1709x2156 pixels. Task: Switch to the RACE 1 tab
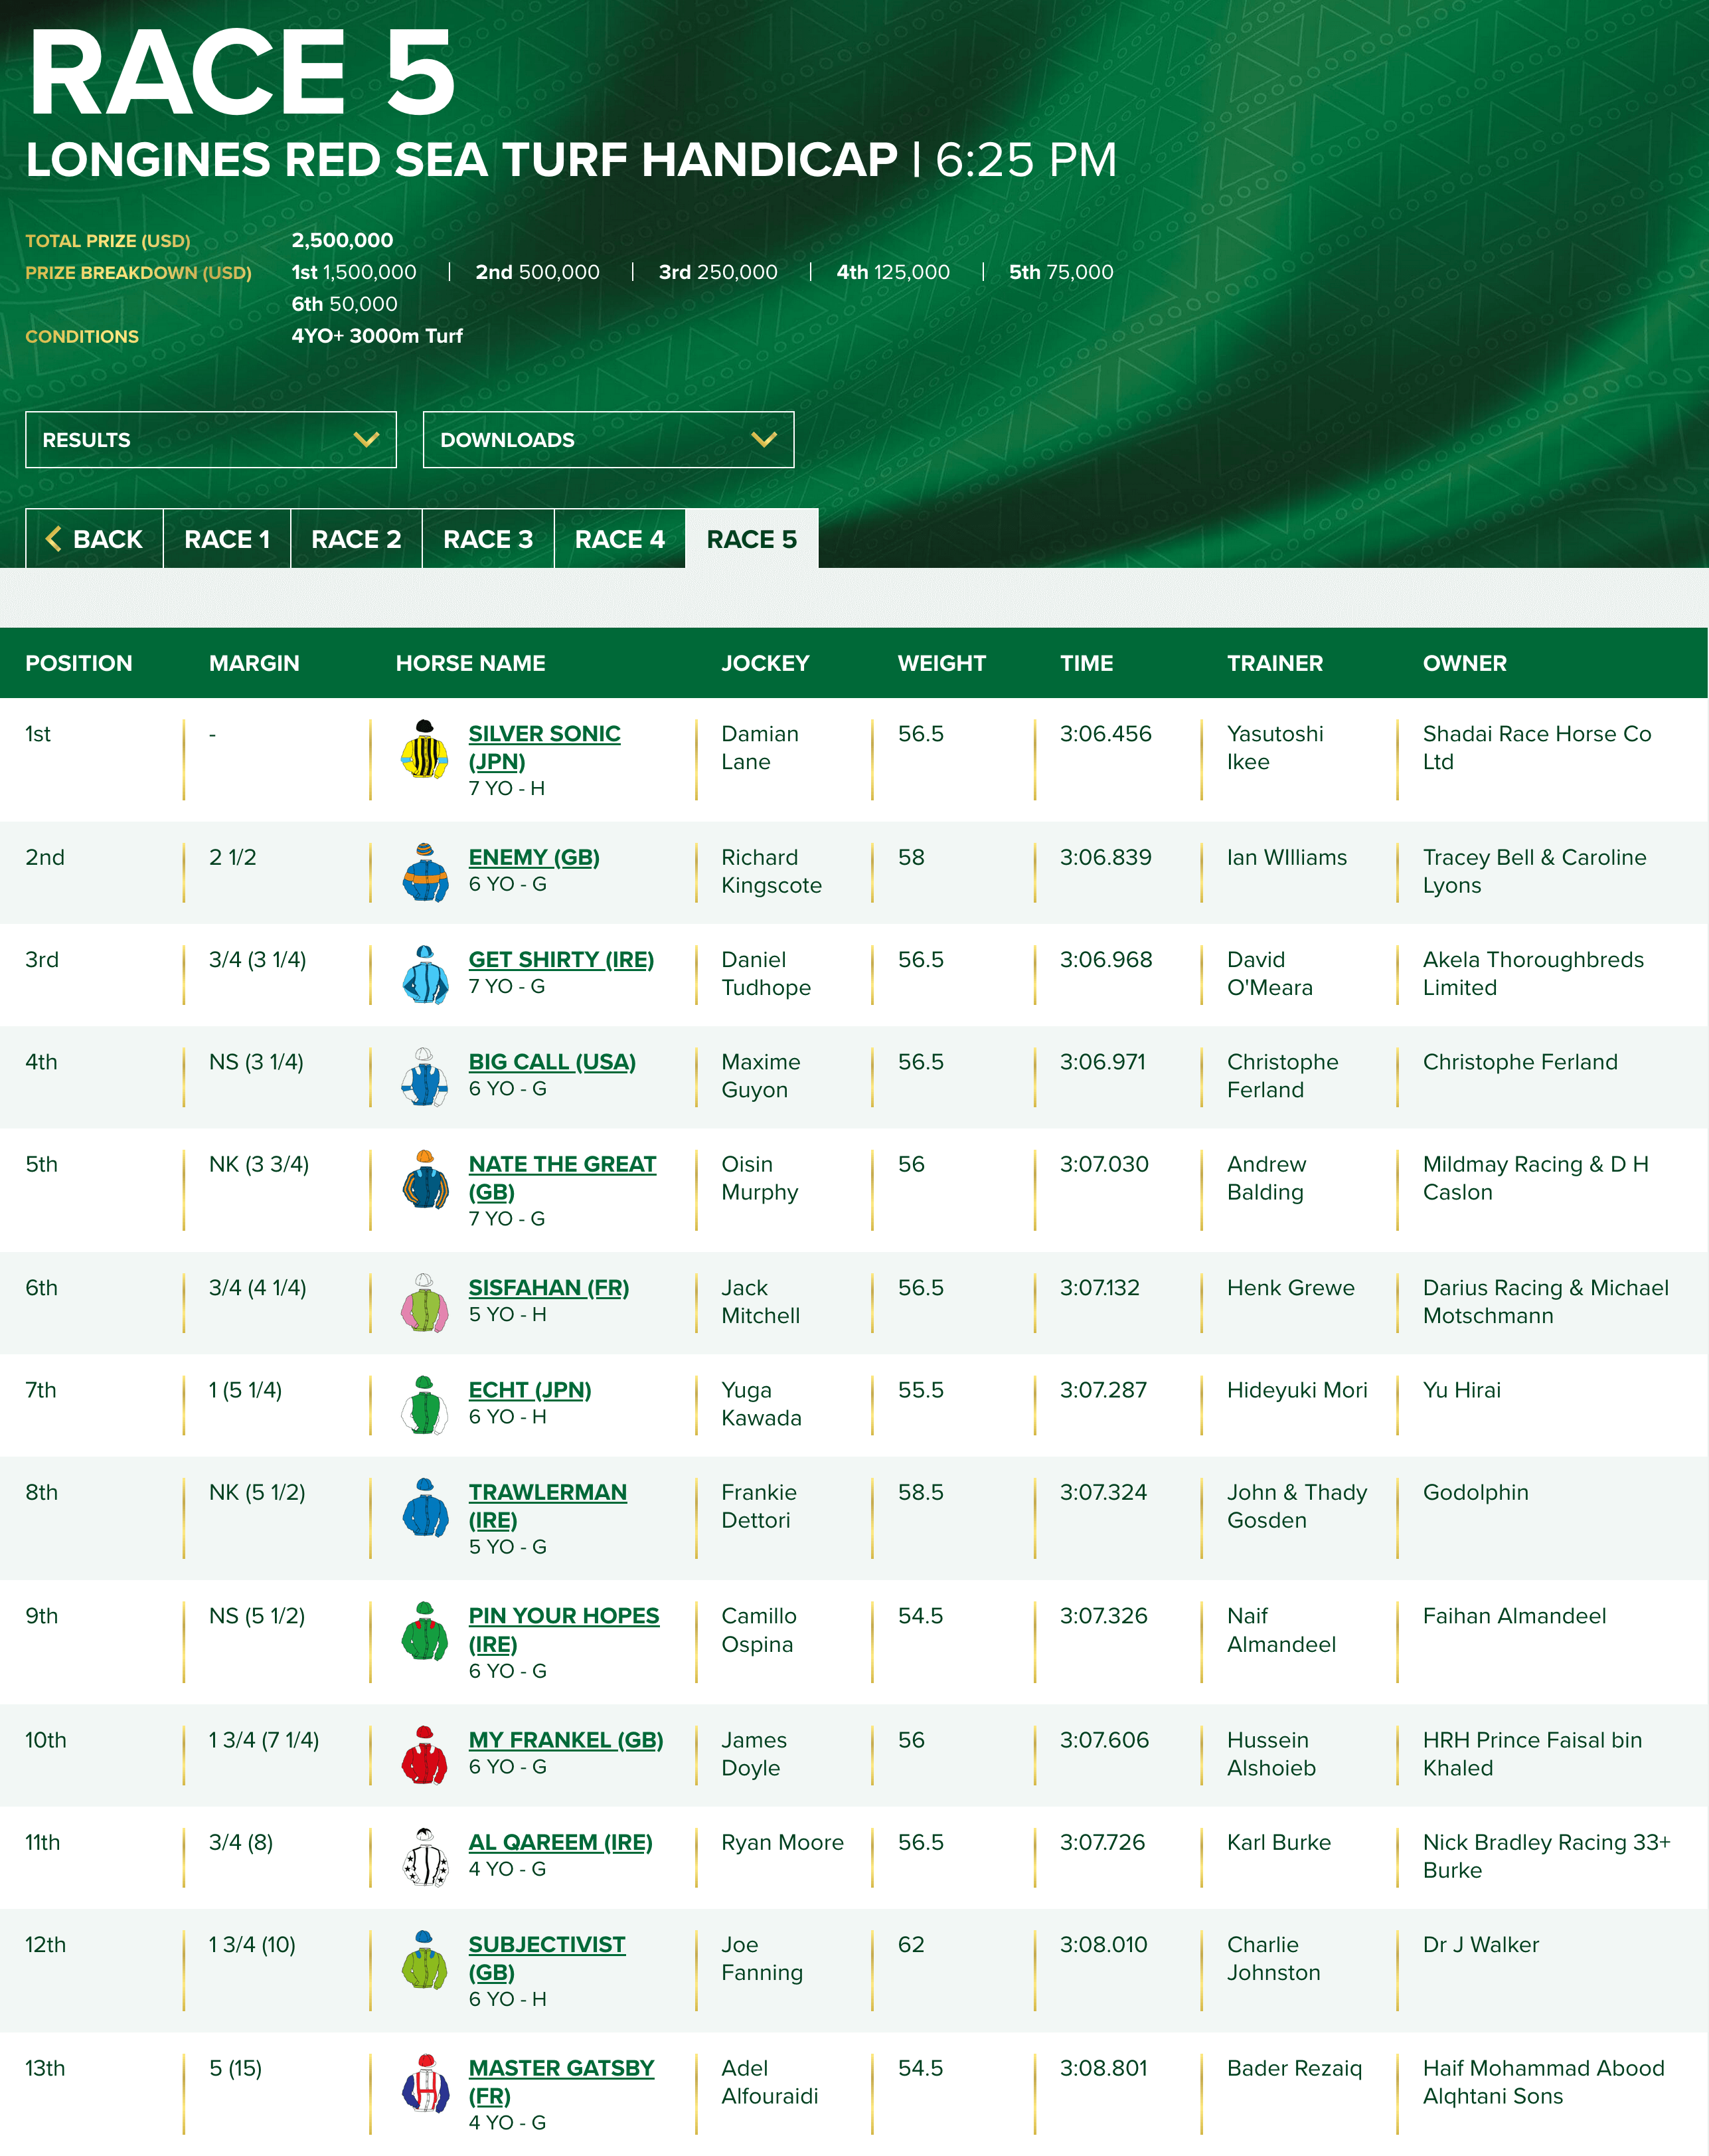click(x=227, y=539)
